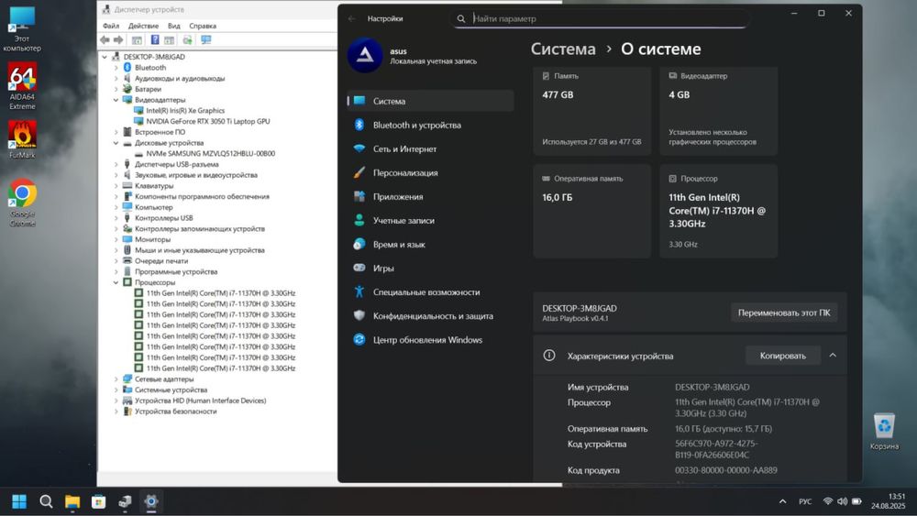The image size is (917, 516).
Task: Open Сеть и Интернет settings
Action: 430,149
